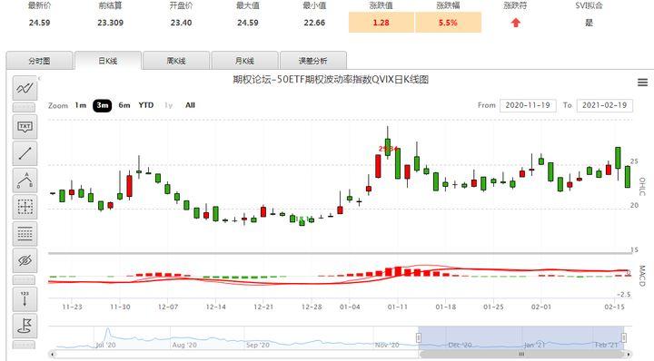Expand group below eye visibility tool

(x=25, y=279)
